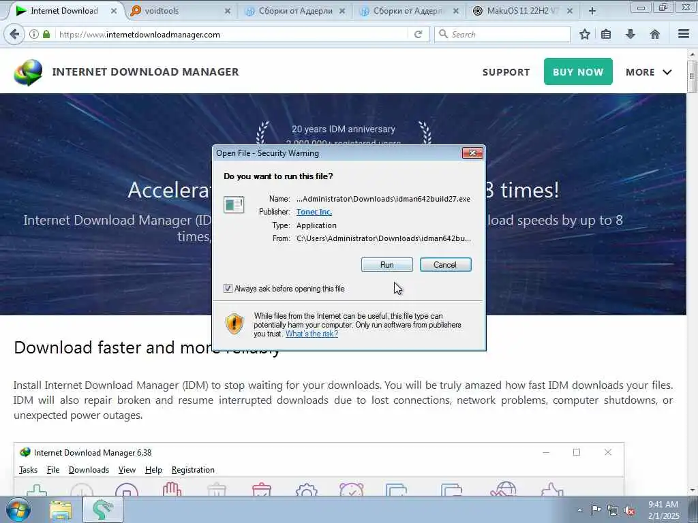Open the Help menu in the IDM screenshot

153,470
